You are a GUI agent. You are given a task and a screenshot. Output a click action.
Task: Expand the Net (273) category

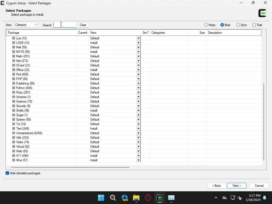14,61
